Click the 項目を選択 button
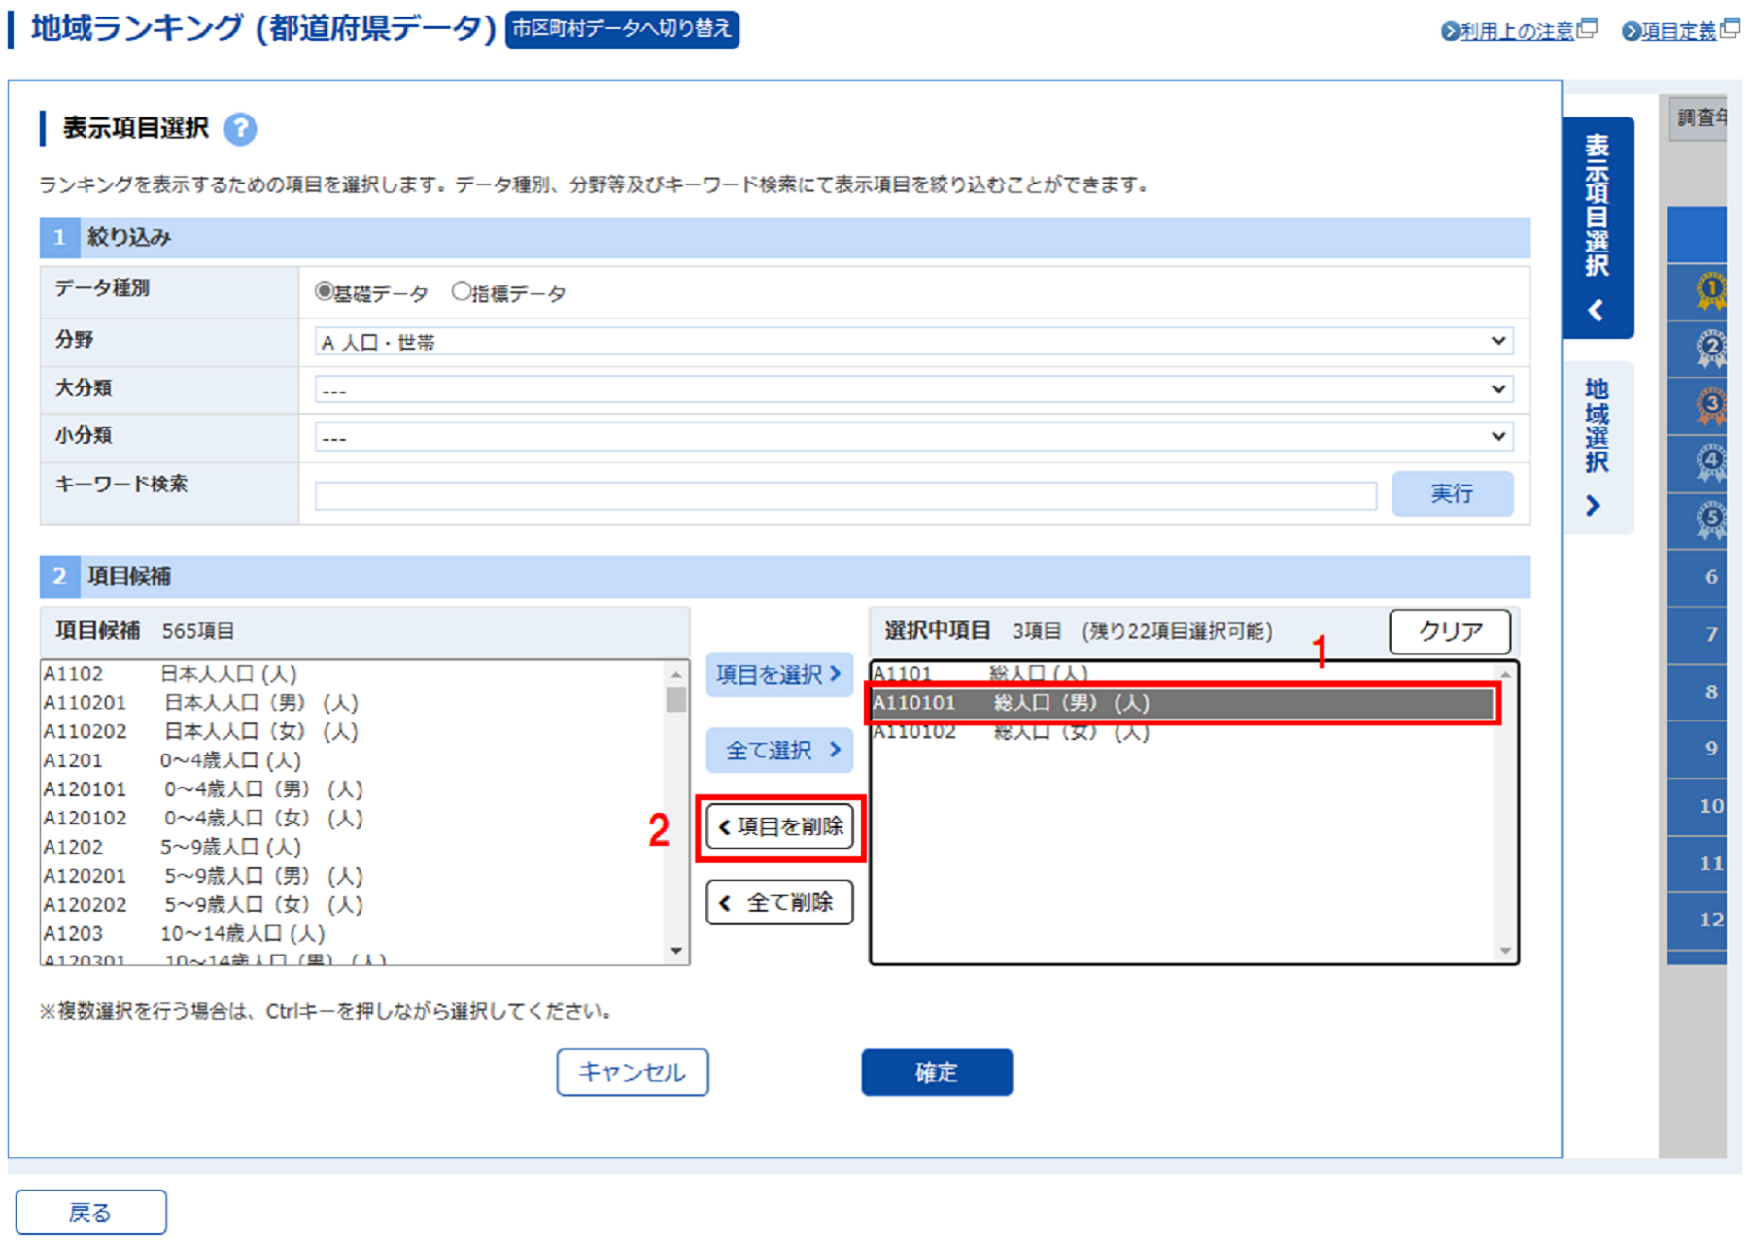The image size is (1753, 1241). coord(779,674)
